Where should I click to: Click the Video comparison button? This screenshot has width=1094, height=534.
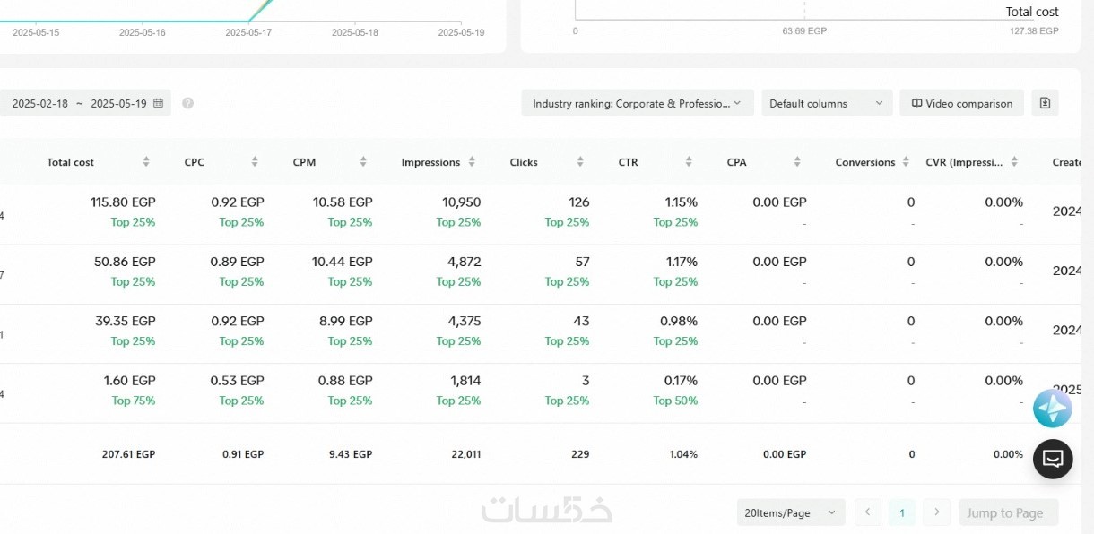click(961, 103)
